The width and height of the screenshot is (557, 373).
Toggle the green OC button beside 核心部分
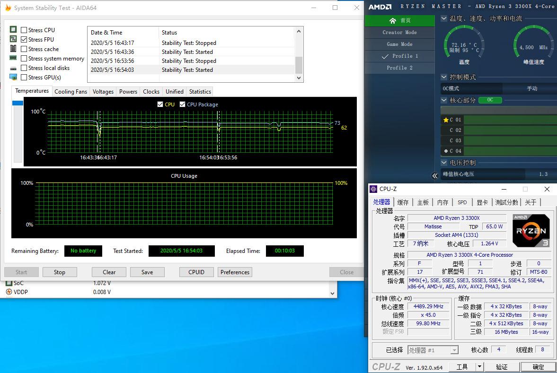tap(490, 100)
